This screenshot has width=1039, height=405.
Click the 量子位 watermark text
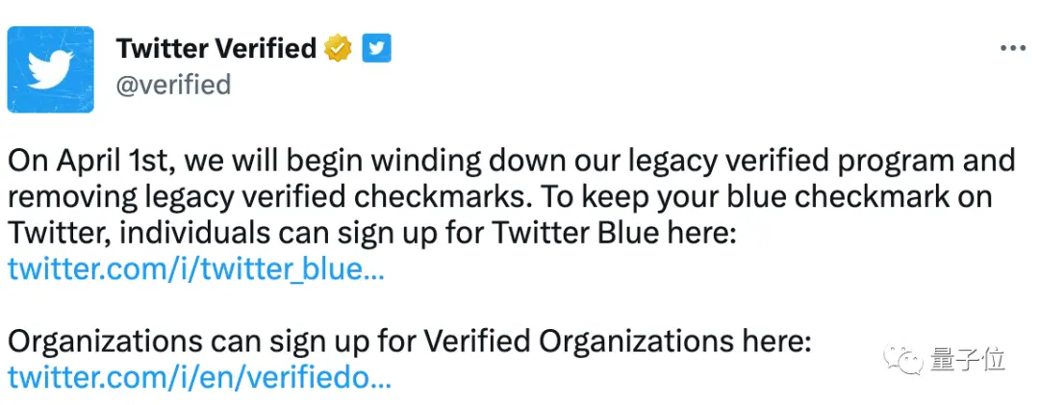pyautogui.click(x=967, y=361)
